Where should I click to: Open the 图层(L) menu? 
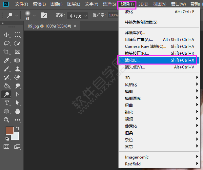(x=74, y=4)
